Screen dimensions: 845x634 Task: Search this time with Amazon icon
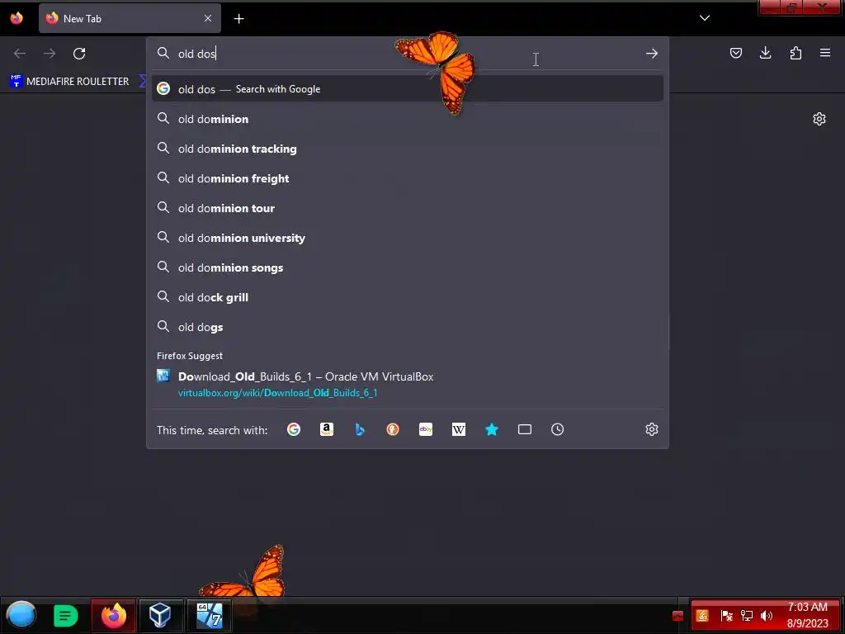point(327,429)
